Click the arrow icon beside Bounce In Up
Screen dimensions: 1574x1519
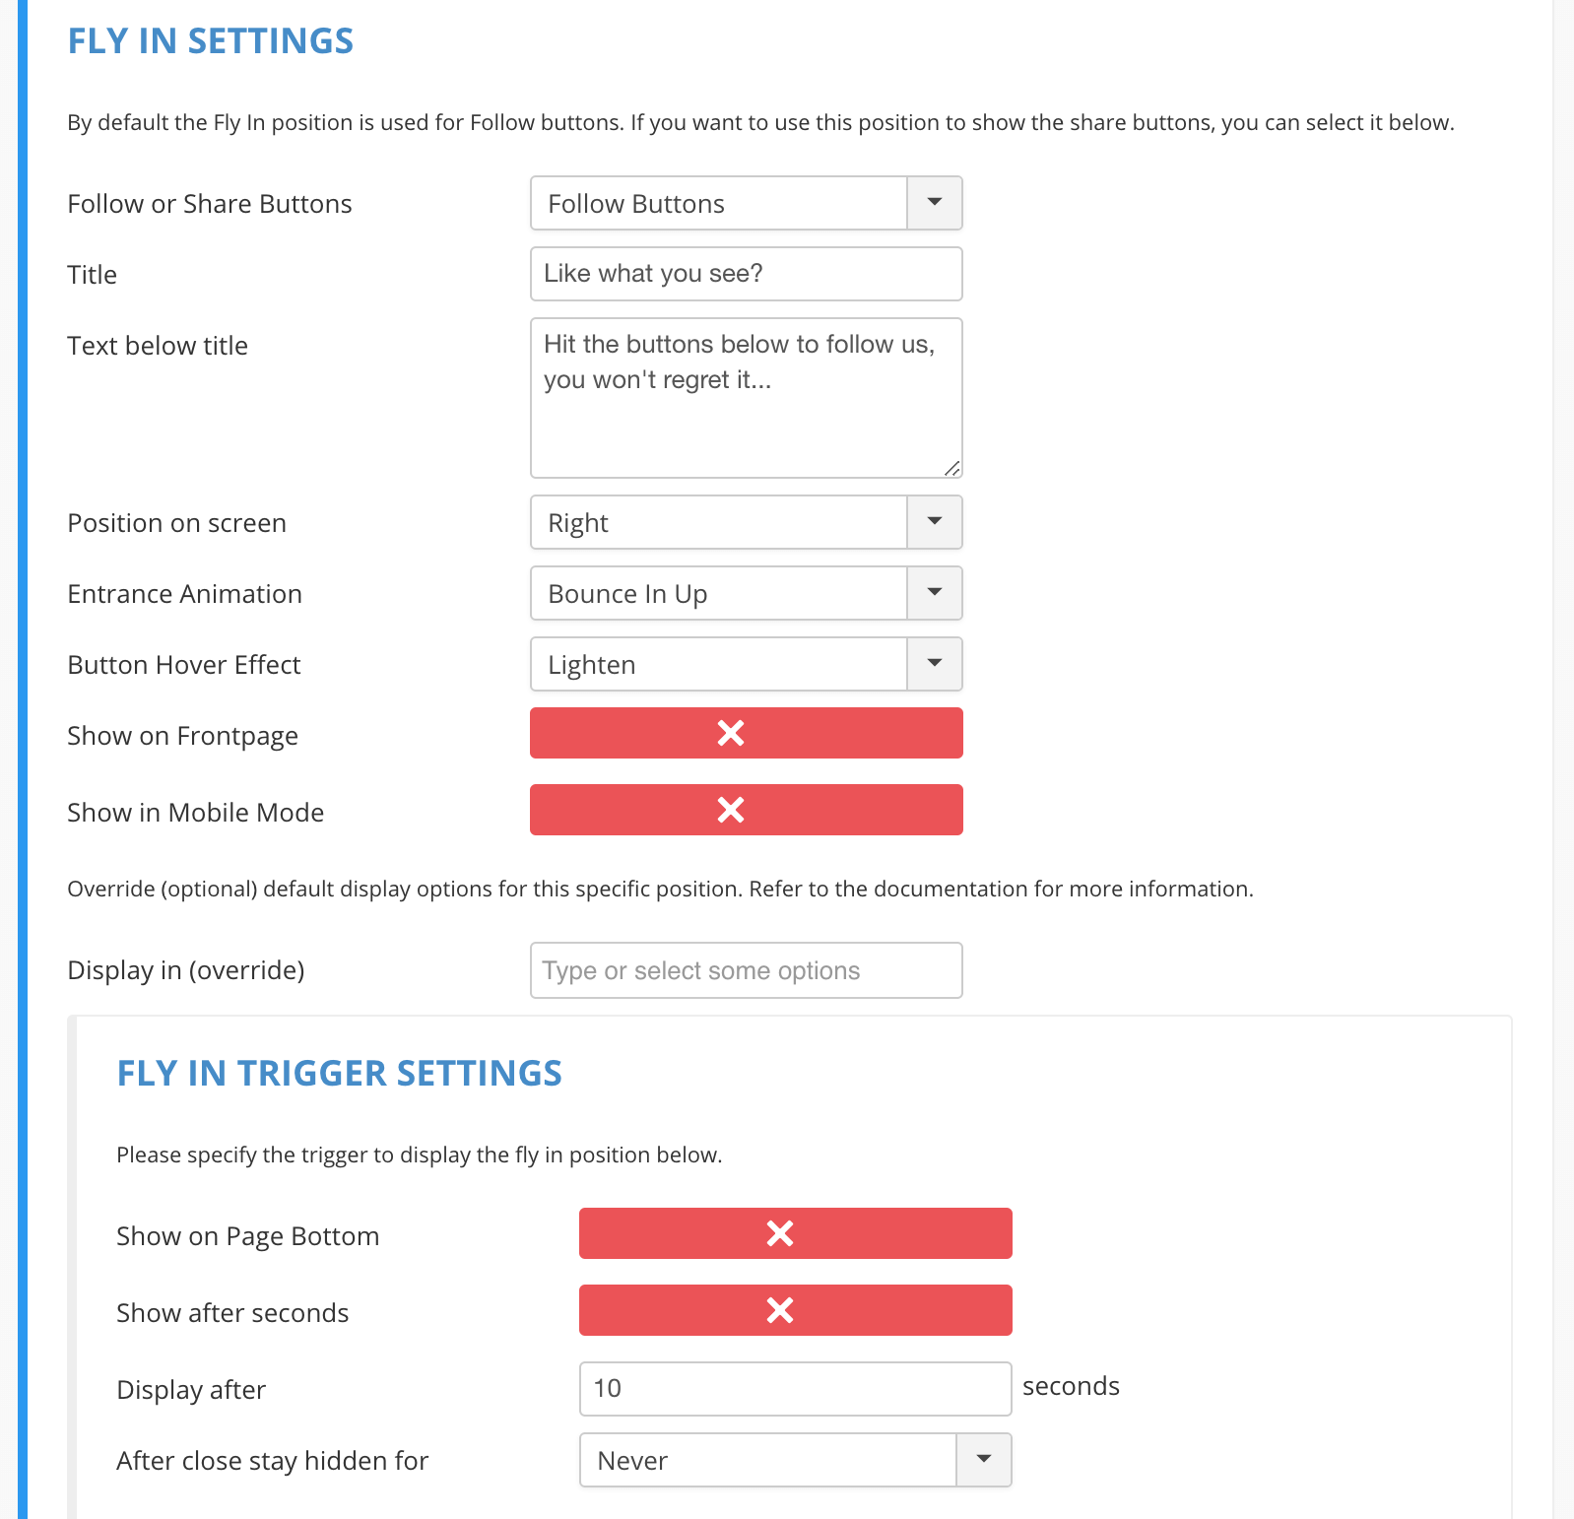(x=935, y=593)
